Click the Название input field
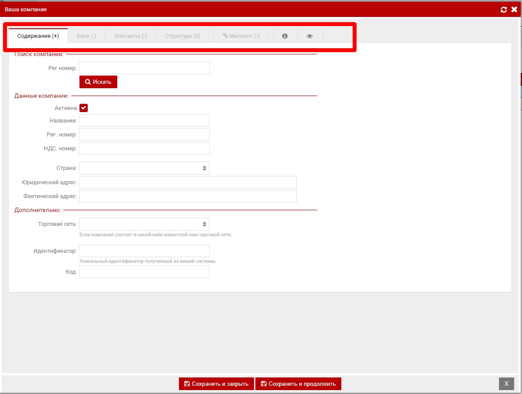 [x=144, y=121]
